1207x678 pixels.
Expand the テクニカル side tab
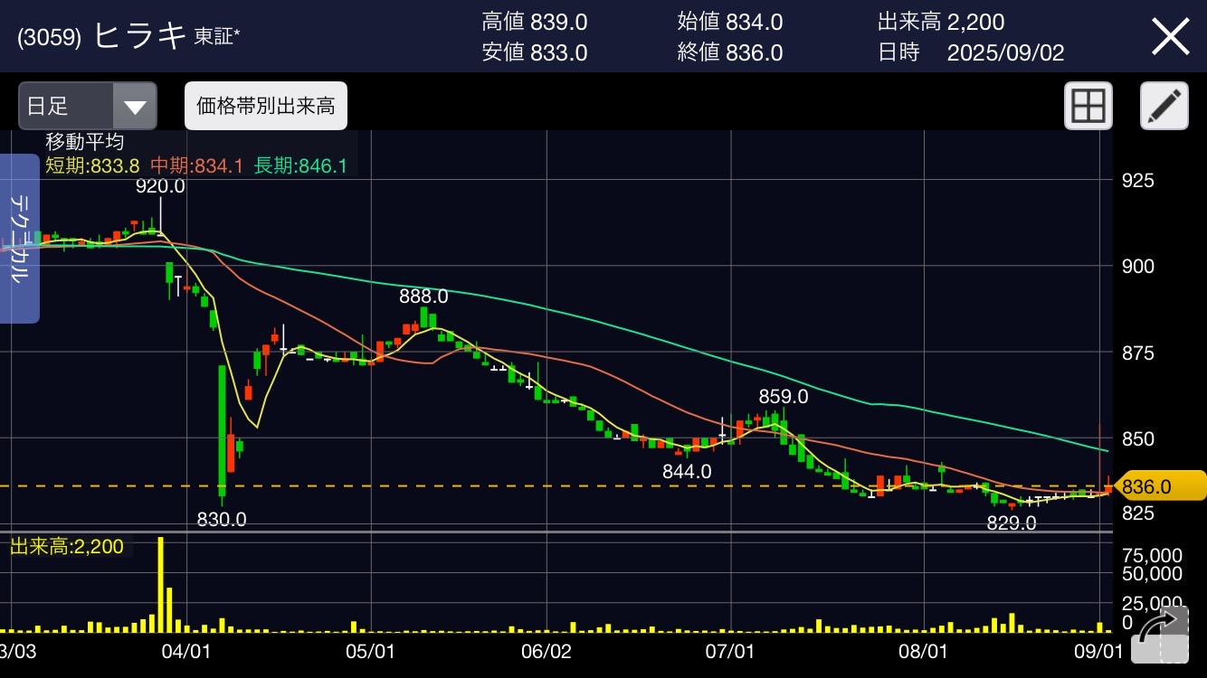[19, 239]
